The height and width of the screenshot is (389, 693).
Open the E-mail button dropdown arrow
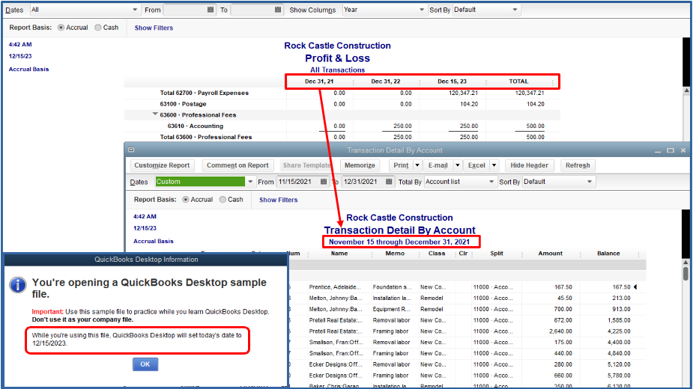458,165
